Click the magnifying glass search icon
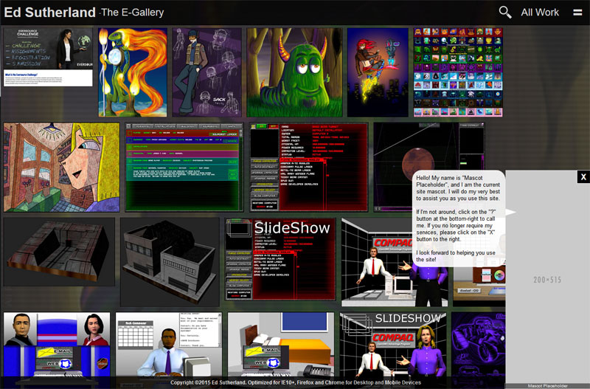Image resolution: width=590 pixels, height=389 pixels. (505, 12)
